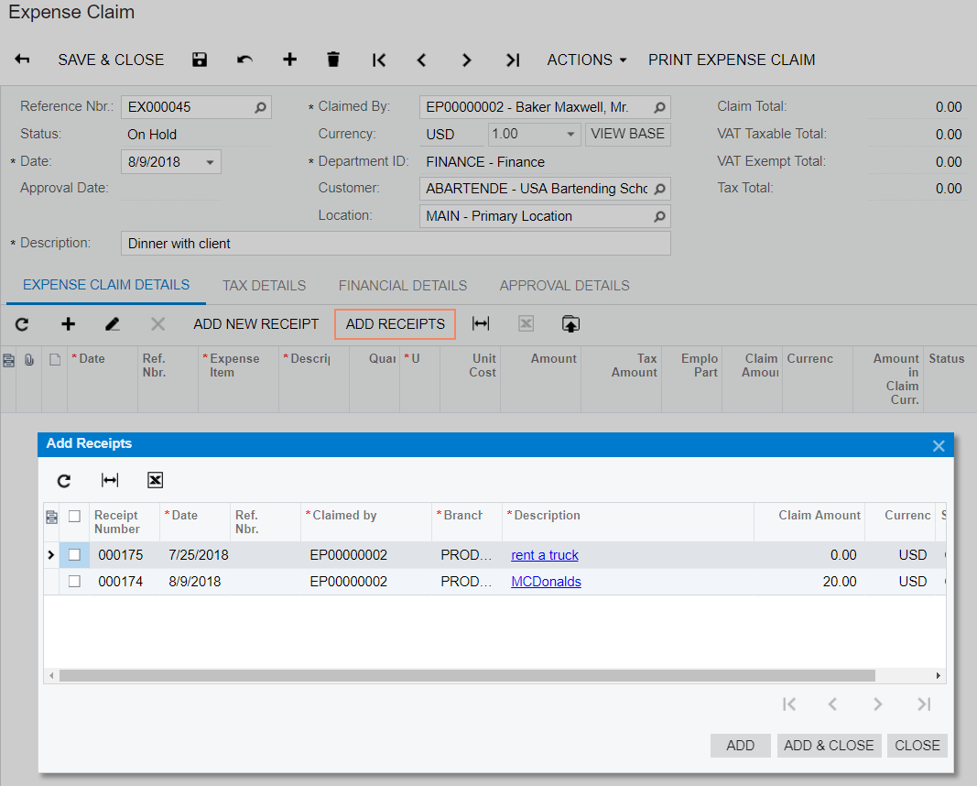
Task: Click into the Description field 'Dinner with client'
Action: point(395,244)
